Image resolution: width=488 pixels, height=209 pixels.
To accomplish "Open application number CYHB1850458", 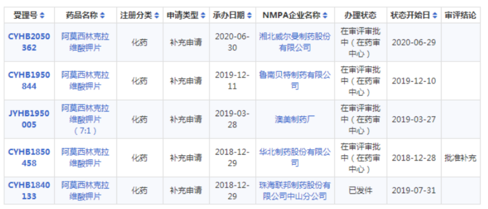I will (x=29, y=158).
